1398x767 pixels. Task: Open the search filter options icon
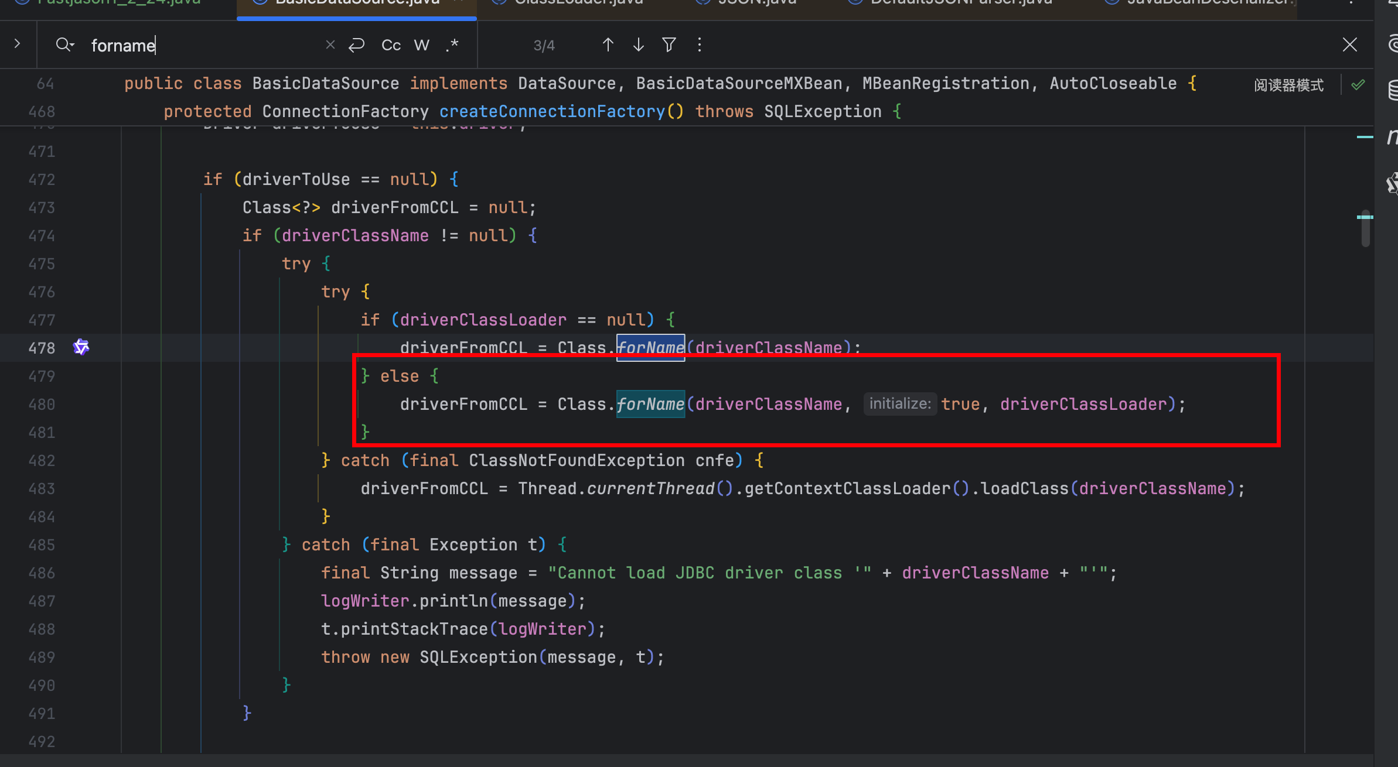[x=669, y=45]
